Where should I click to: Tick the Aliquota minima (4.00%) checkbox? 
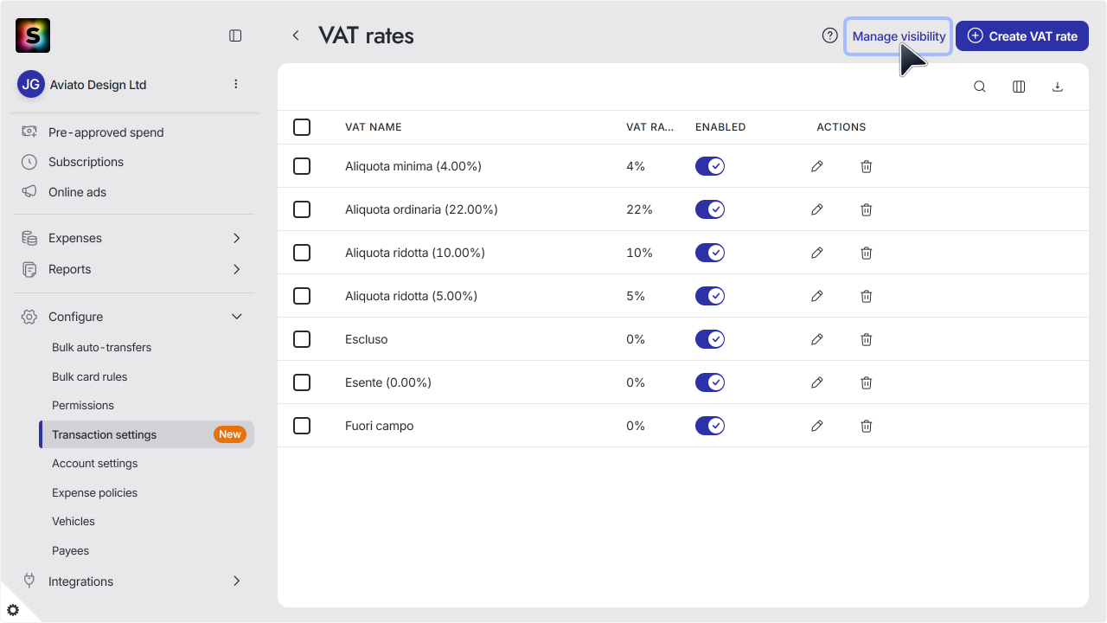(x=302, y=166)
